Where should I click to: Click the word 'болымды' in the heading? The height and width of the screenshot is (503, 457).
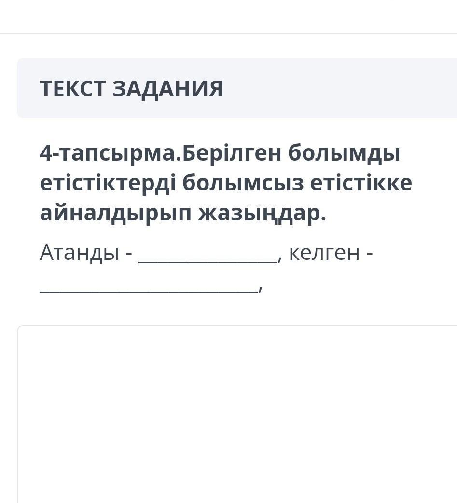click(344, 154)
